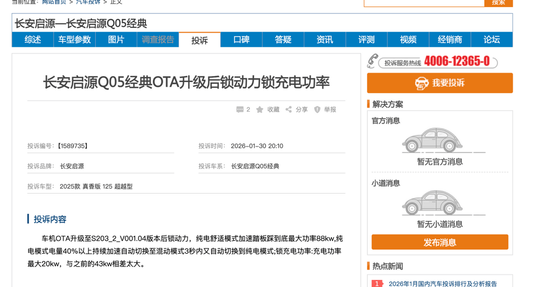Image resolution: width=558 pixels, height=287 pixels.
Task: Click the share icon
Action: [x=289, y=110]
